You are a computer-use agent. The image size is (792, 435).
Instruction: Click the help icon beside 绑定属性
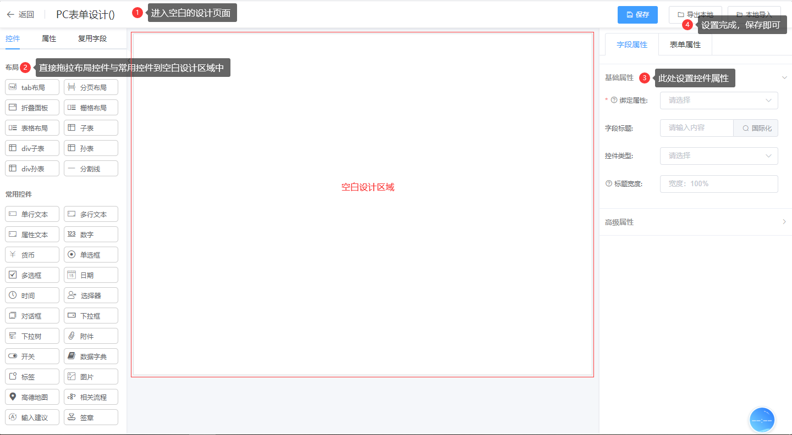pos(614,101)
